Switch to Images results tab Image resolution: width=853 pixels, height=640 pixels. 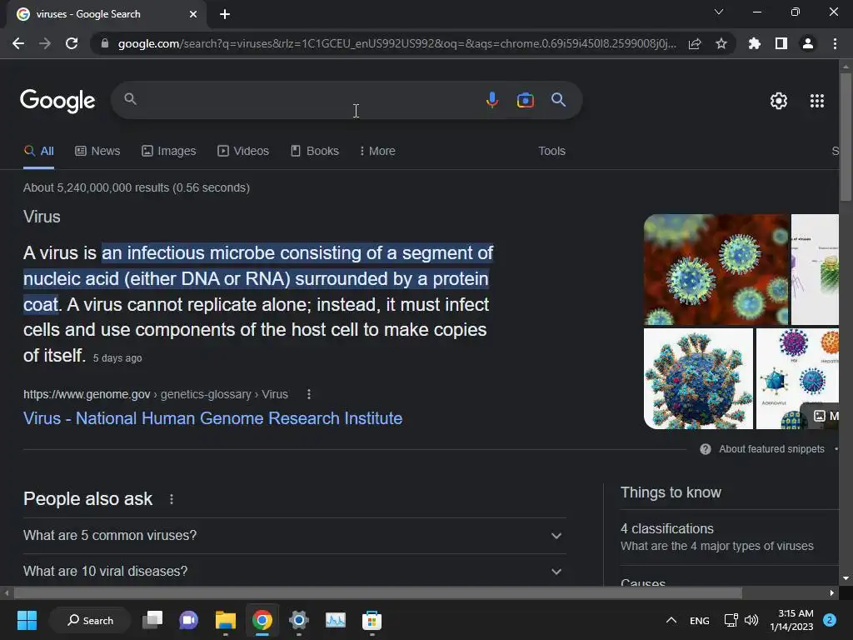coord(168,152)
